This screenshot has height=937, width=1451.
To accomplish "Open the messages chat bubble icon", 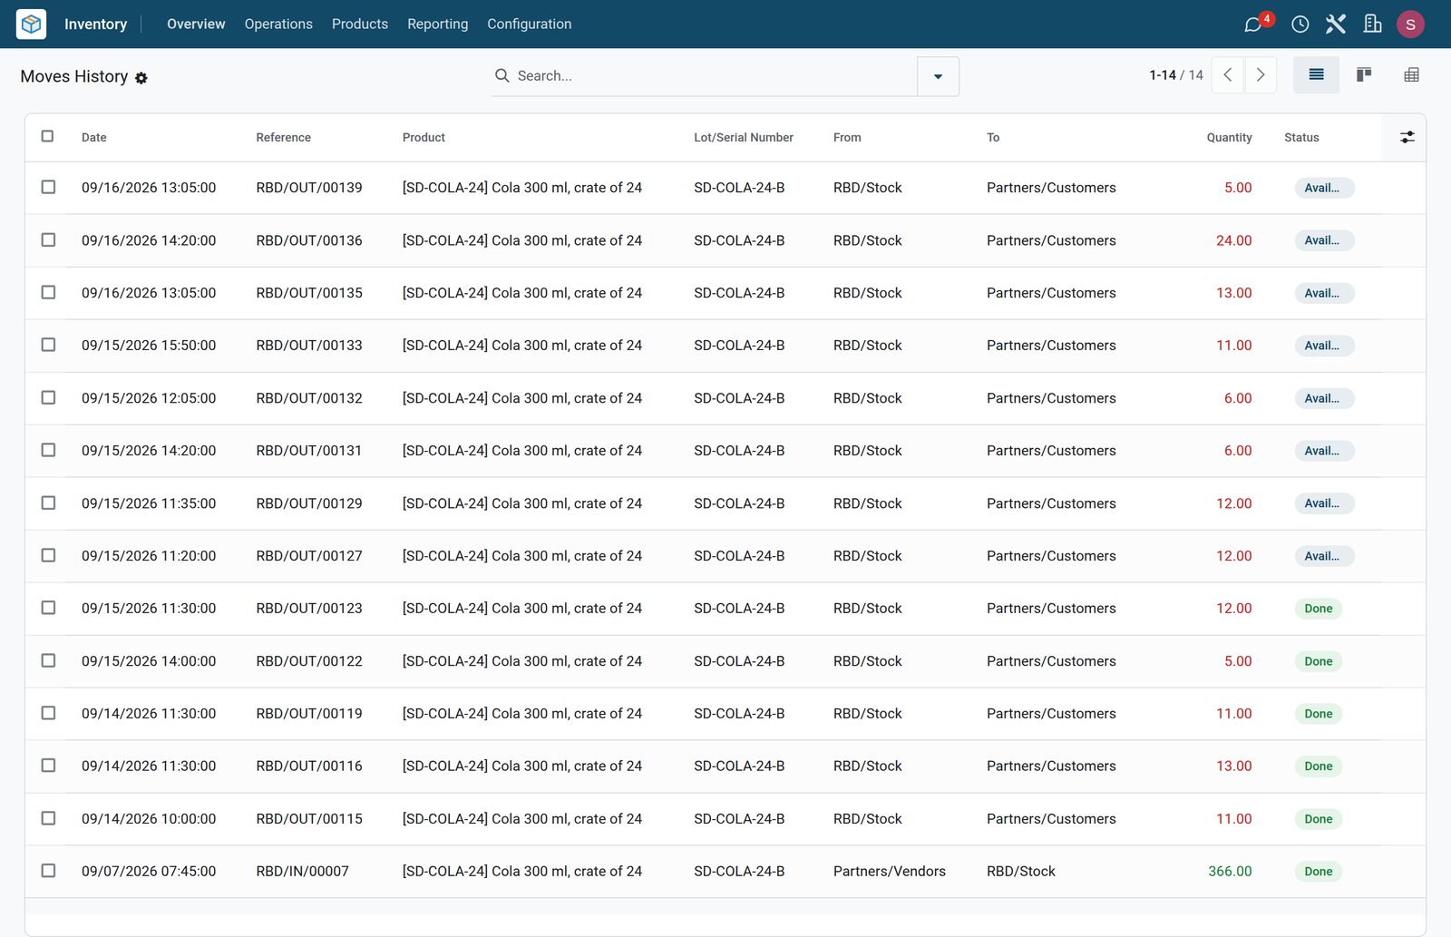I will coord(1253,24).
